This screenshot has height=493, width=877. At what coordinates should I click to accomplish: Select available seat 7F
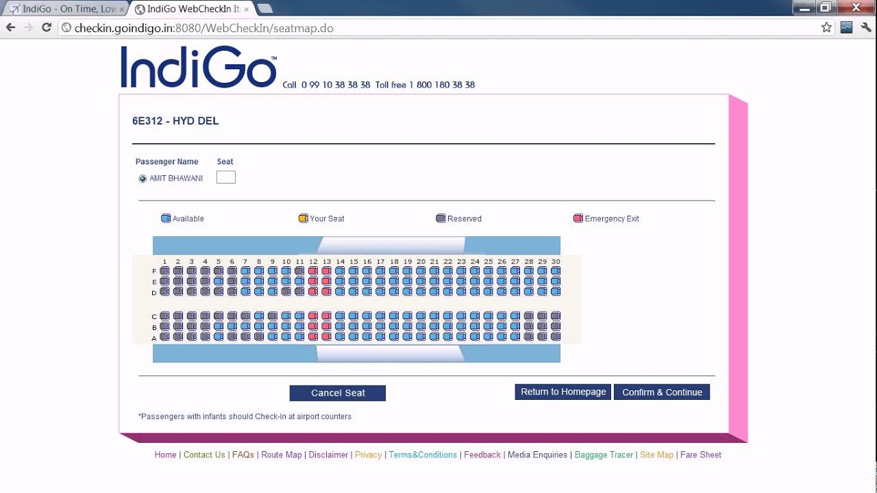click(x=245, y=271)
